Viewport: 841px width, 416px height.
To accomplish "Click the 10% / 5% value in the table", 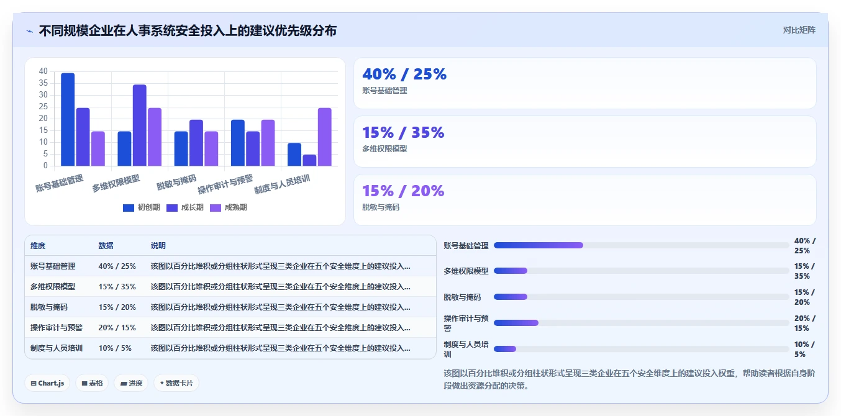I will click(116, 348).
